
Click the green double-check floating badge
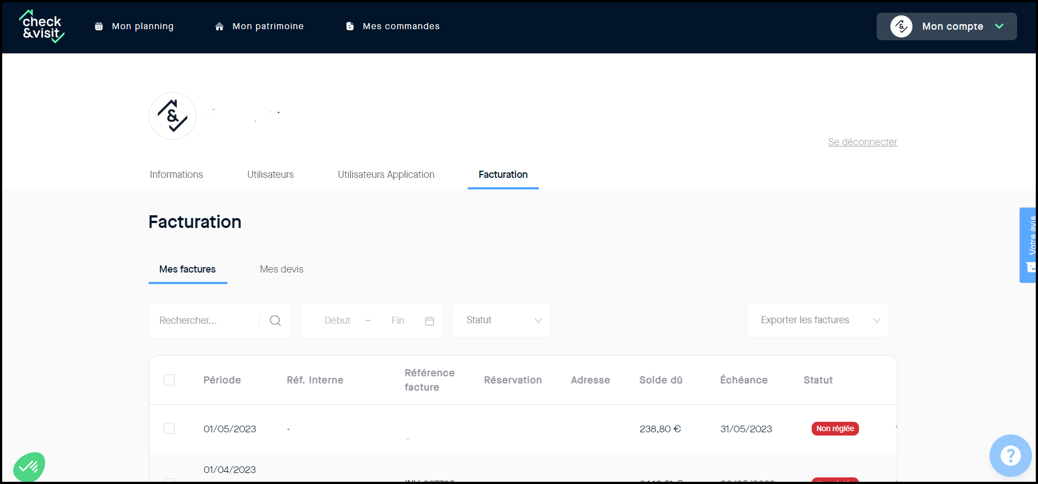click(x=29, y=467)
